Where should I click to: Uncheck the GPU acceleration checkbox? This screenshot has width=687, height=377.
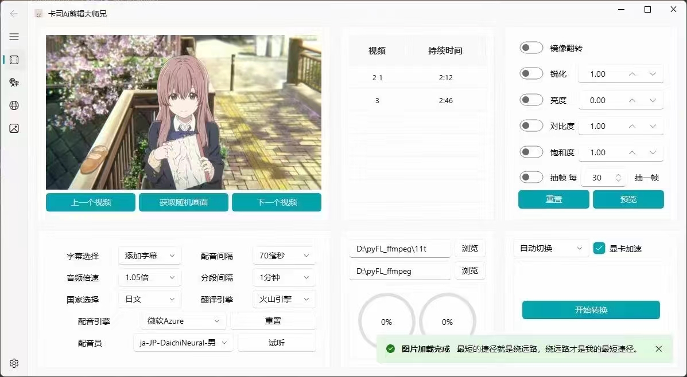click(x=599, y=249)
